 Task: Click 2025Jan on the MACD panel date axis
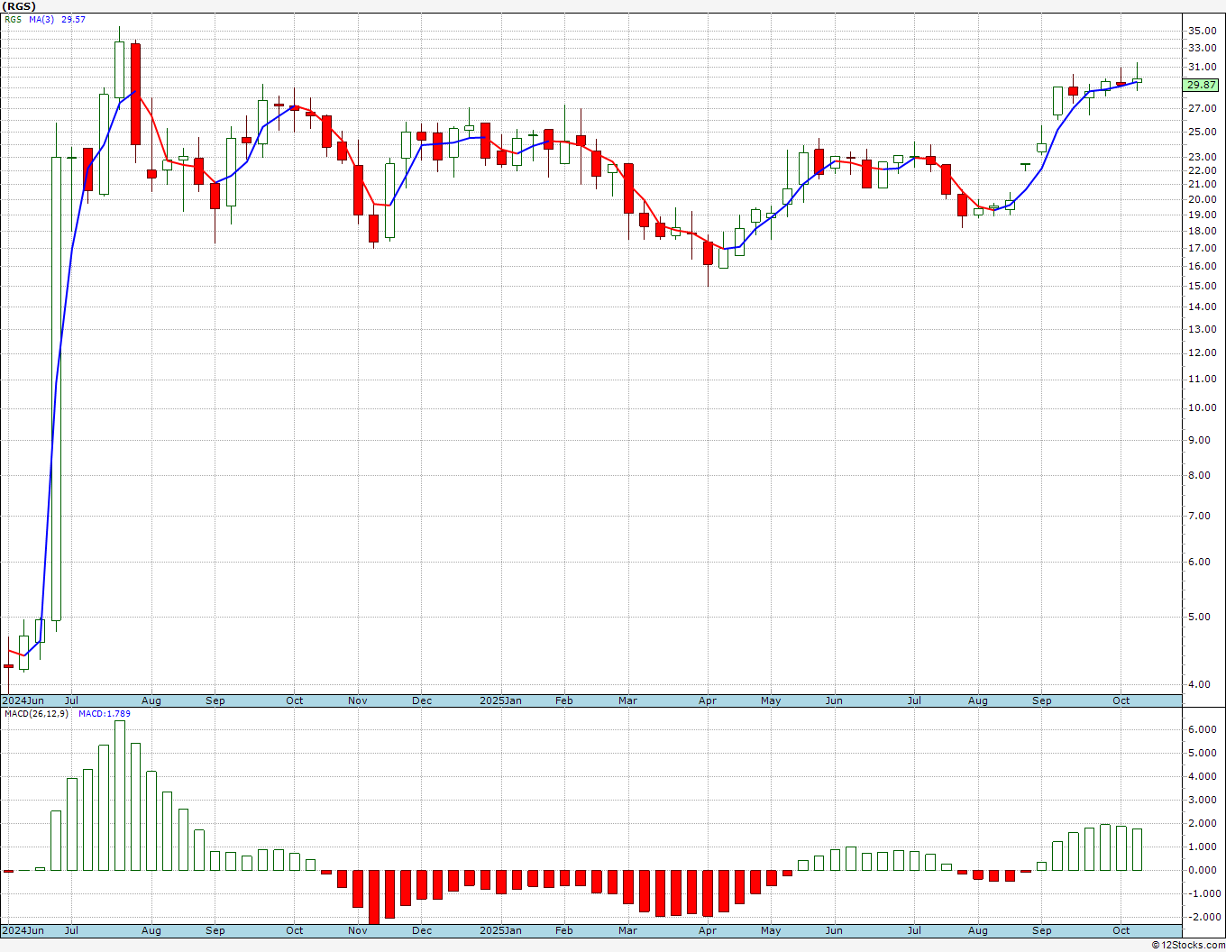click(500, 930)
